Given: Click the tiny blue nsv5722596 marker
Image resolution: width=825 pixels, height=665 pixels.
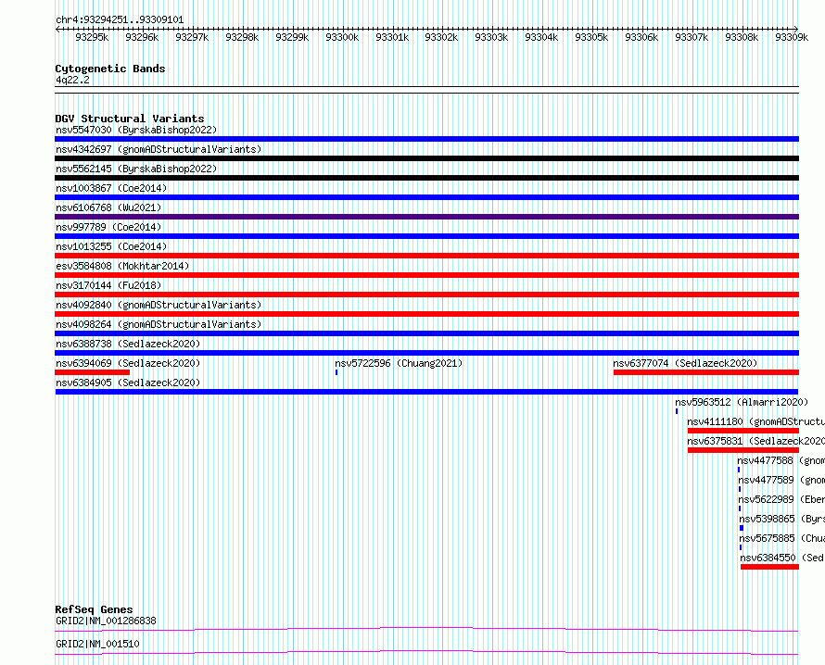Looking at the screenshot, I should click(x=336, y=372).
